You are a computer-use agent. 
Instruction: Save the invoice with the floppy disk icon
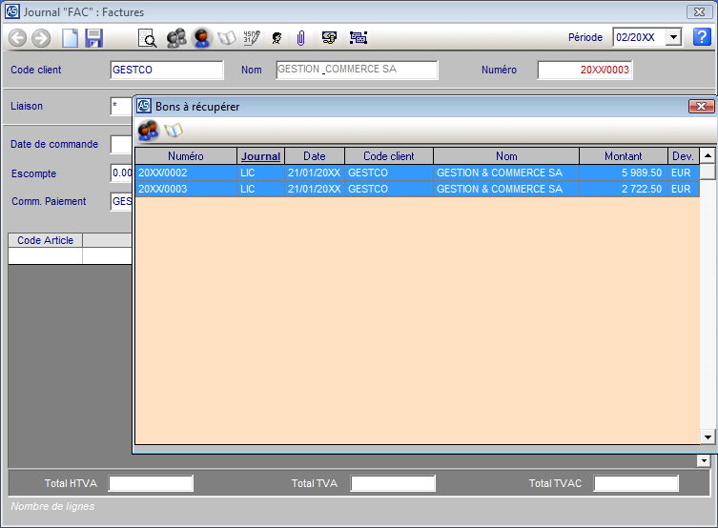pos(93,38)
